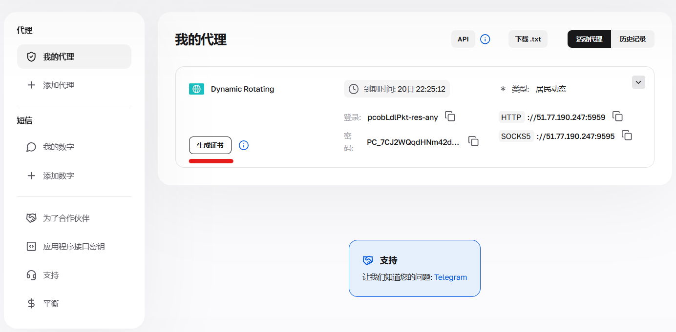The height and width of the screenshot is (332, 676).
Task: Switch to 历史记录 tab
Action: (x=633, y=39)
